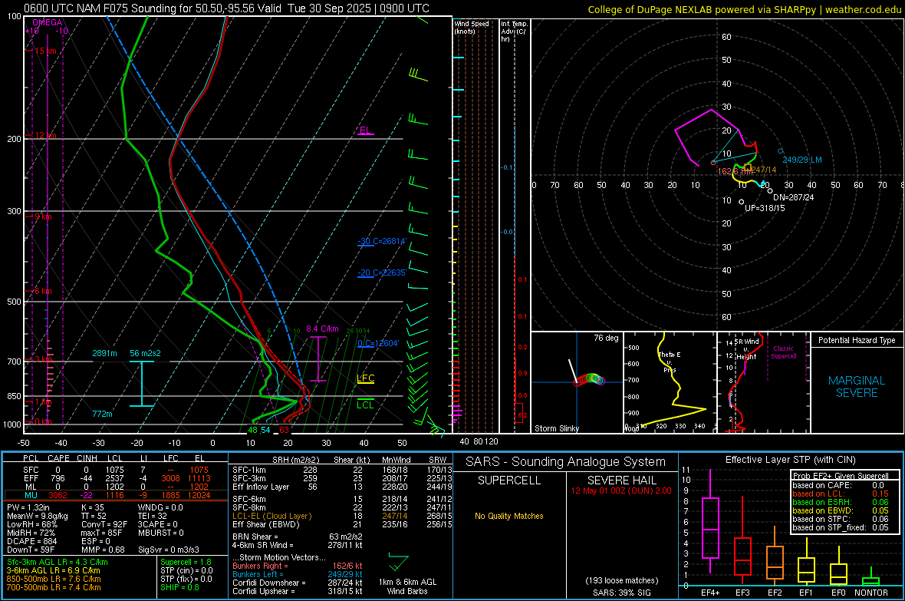Click the "Theta-E v. Pres" inset label
Image resolution: width=905 pixels, height=601 pixels.
click(x=670, y=362)
